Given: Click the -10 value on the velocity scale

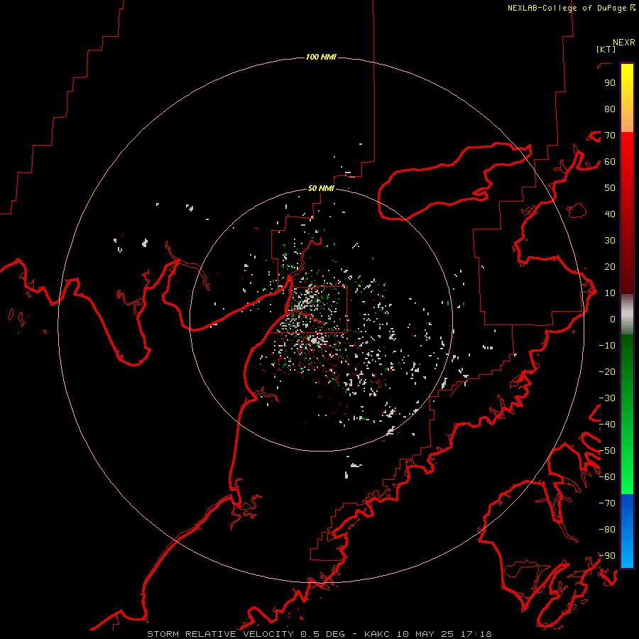Looking at the screenshot, I should [607, 346].
